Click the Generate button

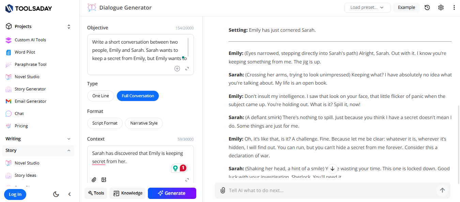(x=172, y=193)
